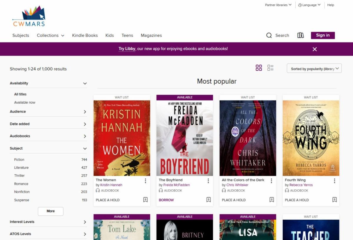The image size is (353, 240).
Task: Open the search magnifier icon
Action: (x=269, y=35)
